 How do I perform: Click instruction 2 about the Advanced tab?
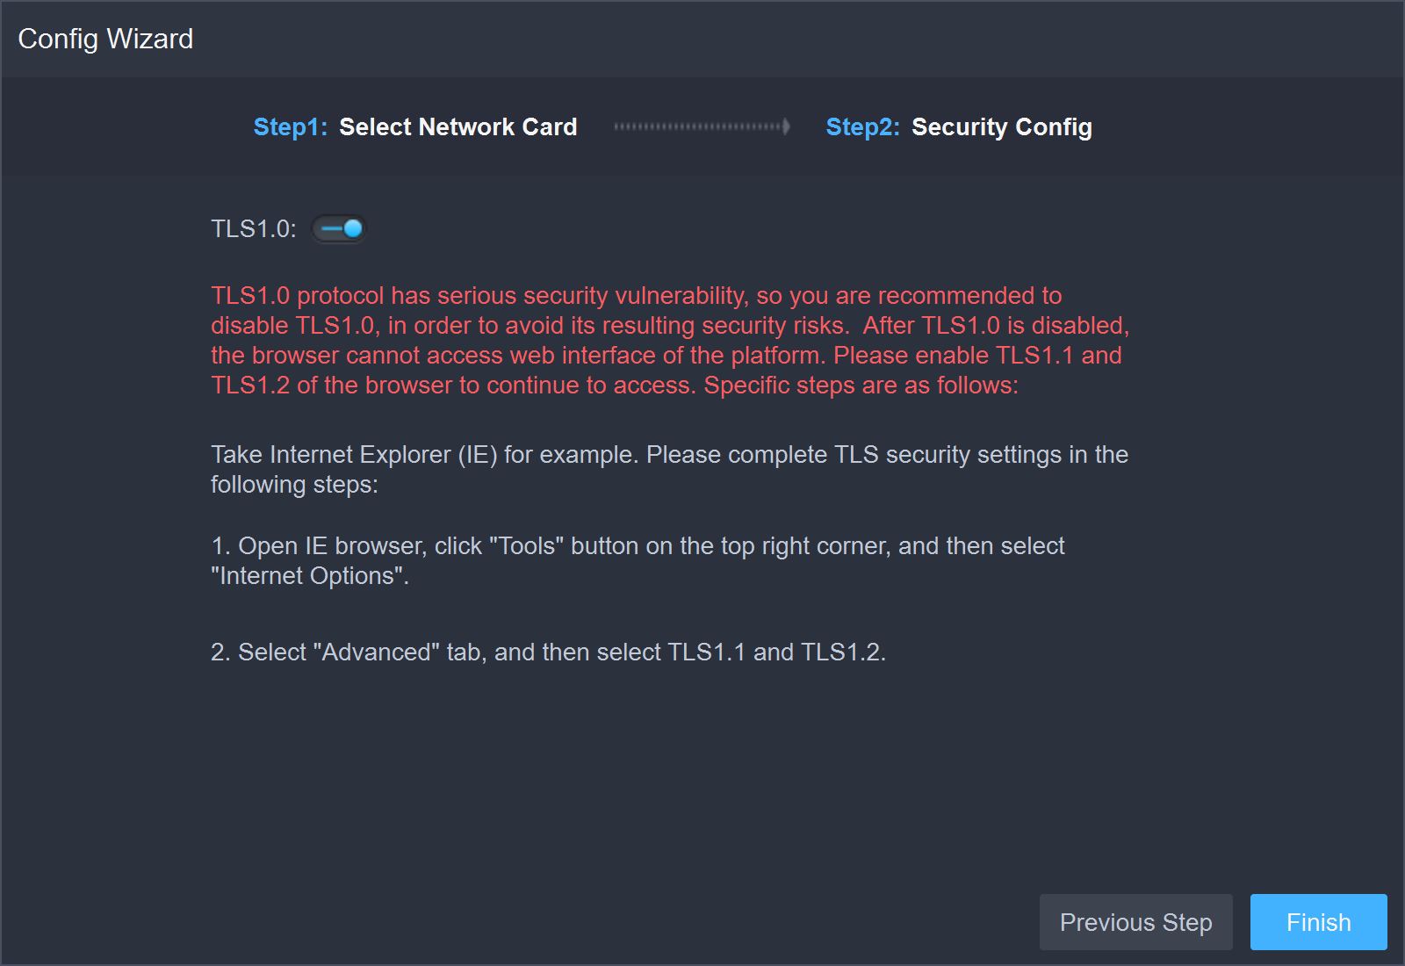coord(548,652)
